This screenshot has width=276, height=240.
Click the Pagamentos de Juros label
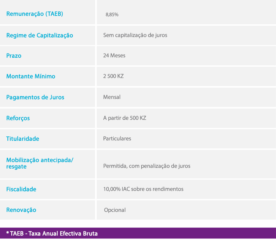[35, 97]
